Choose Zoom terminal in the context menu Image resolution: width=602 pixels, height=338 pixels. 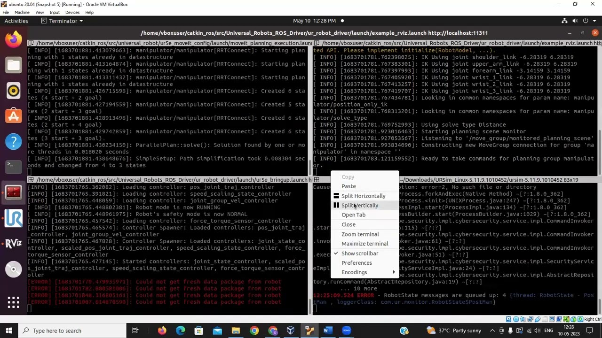pos(364,234)
